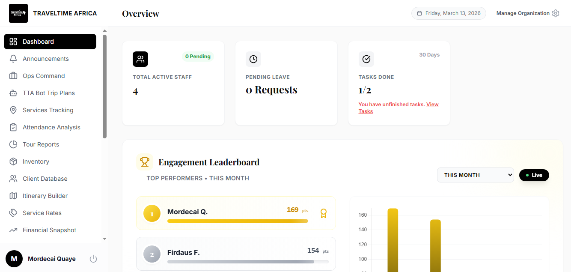The image size is (571, 272).
Task: Go to Itinerary Builder in sidebar
Action: (45, 196)
